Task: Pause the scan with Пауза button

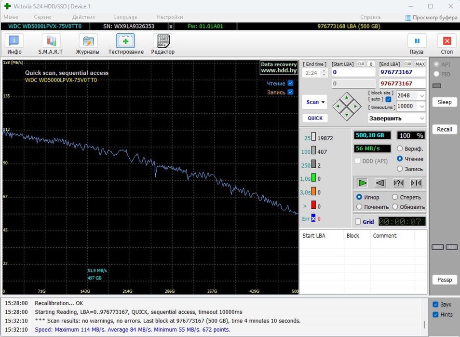Action: coord(417,44)
